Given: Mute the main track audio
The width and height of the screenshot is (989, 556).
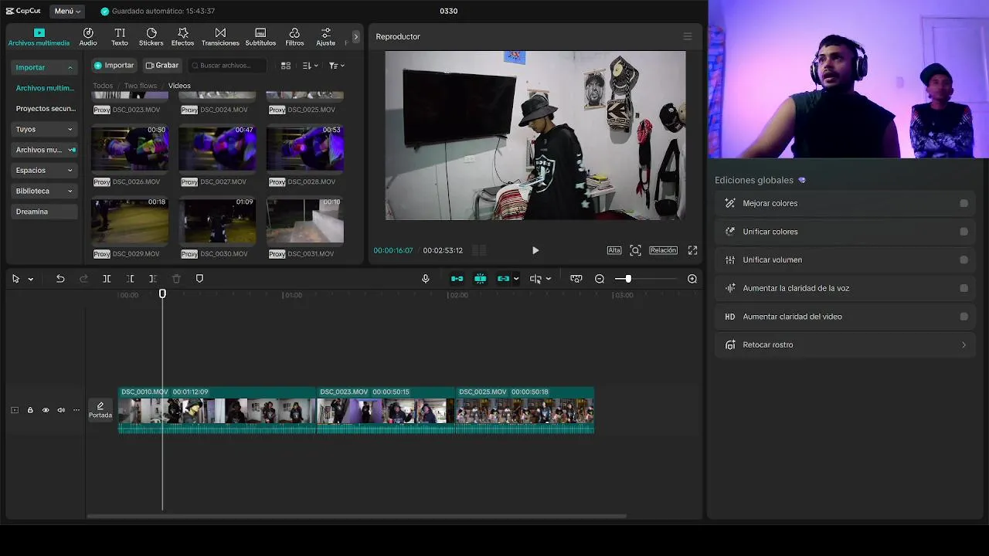Looking at the screenshot, I should tap(61, 410).
